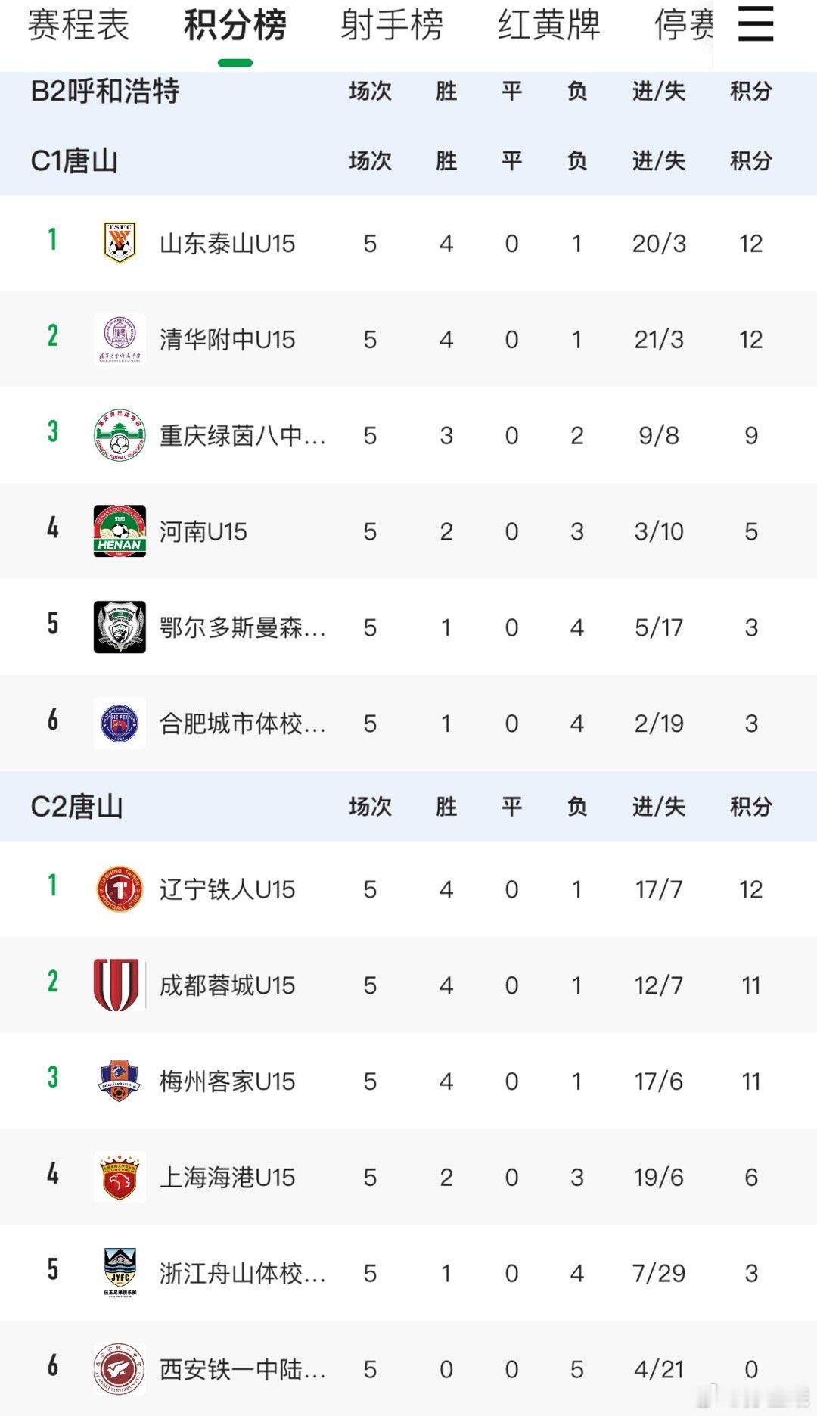Click the 河南U15 team name
The width and height of the screenshot is (817, 1416).
(203, 532)
